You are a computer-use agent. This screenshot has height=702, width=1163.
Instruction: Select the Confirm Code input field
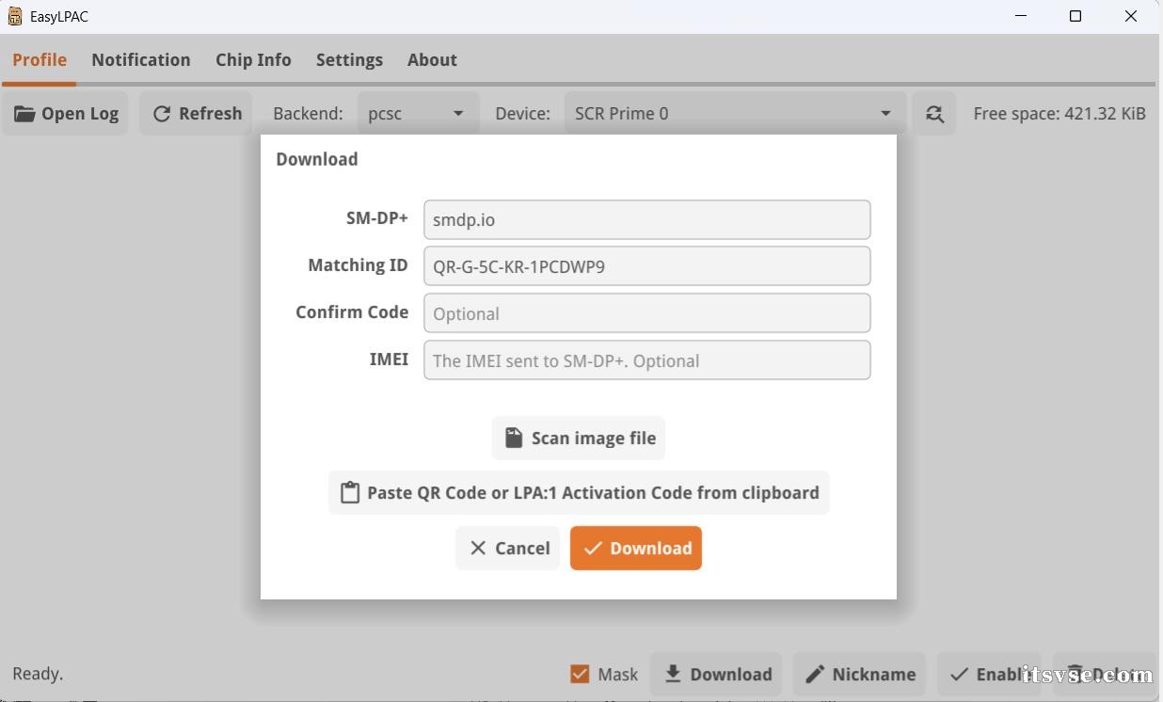click(x=647, y=313)
